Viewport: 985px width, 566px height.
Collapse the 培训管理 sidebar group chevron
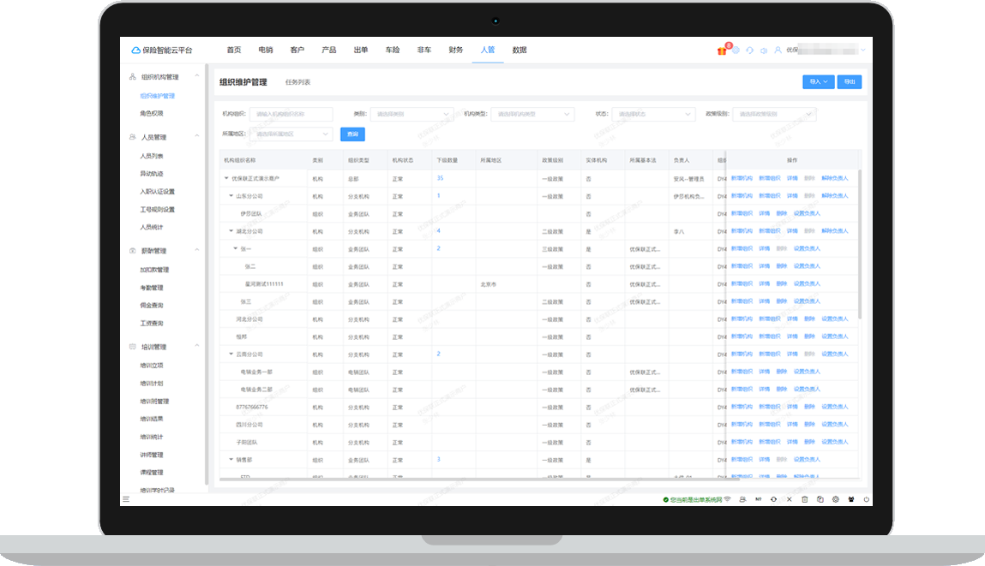click(196, 346)
